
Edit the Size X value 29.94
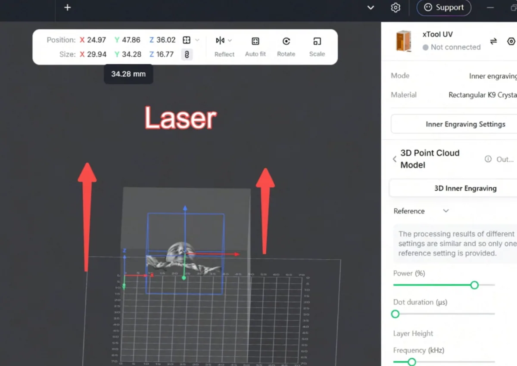97,54
